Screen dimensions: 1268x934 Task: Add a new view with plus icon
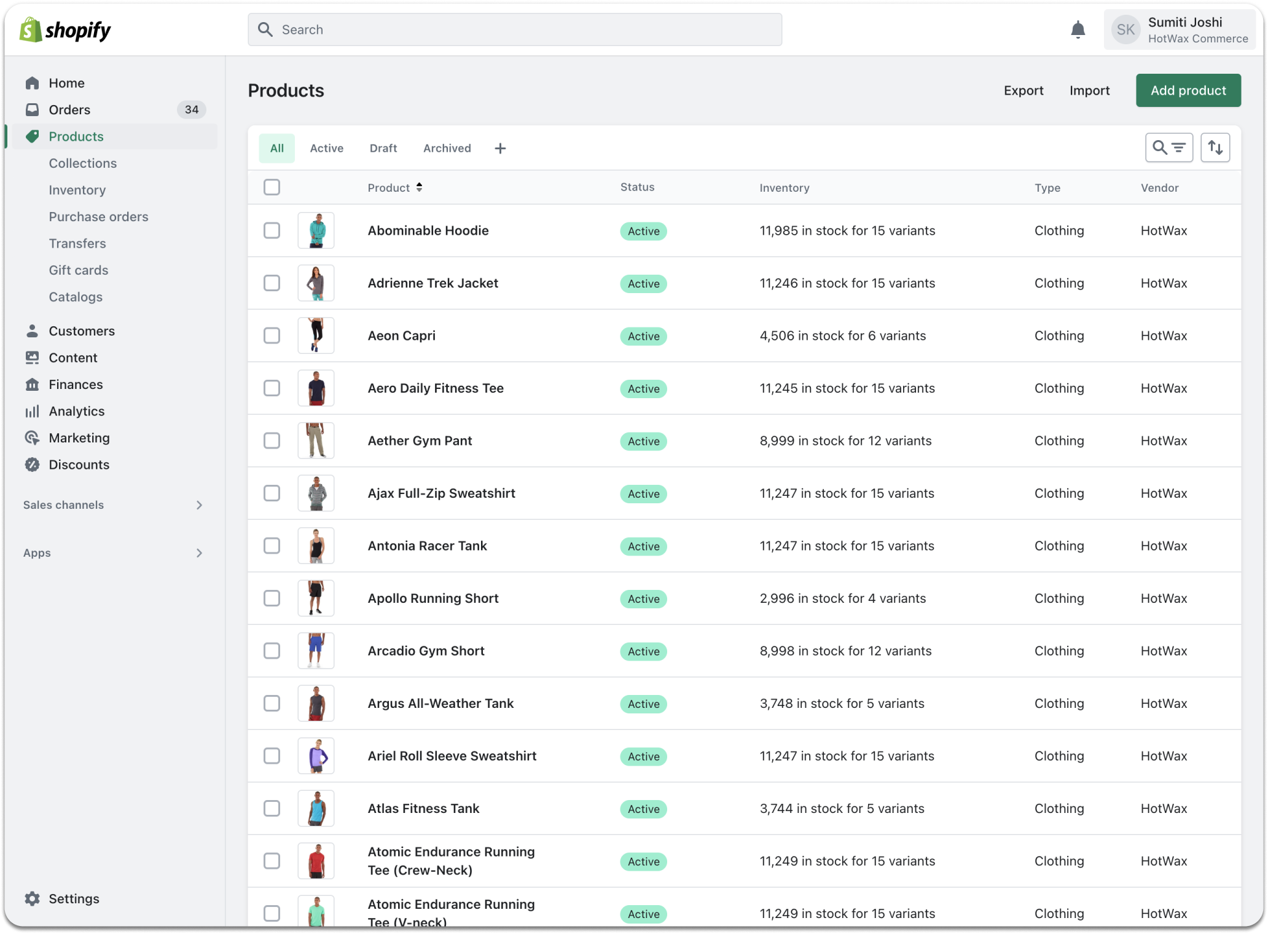tap(500, 148)
